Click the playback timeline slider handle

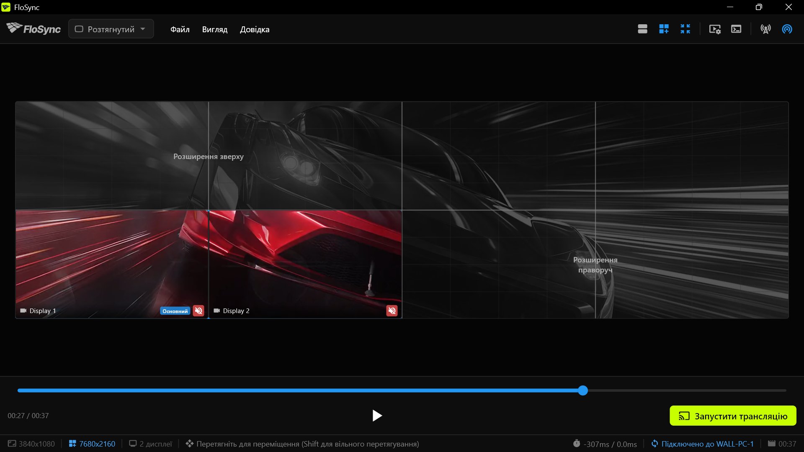583,390
